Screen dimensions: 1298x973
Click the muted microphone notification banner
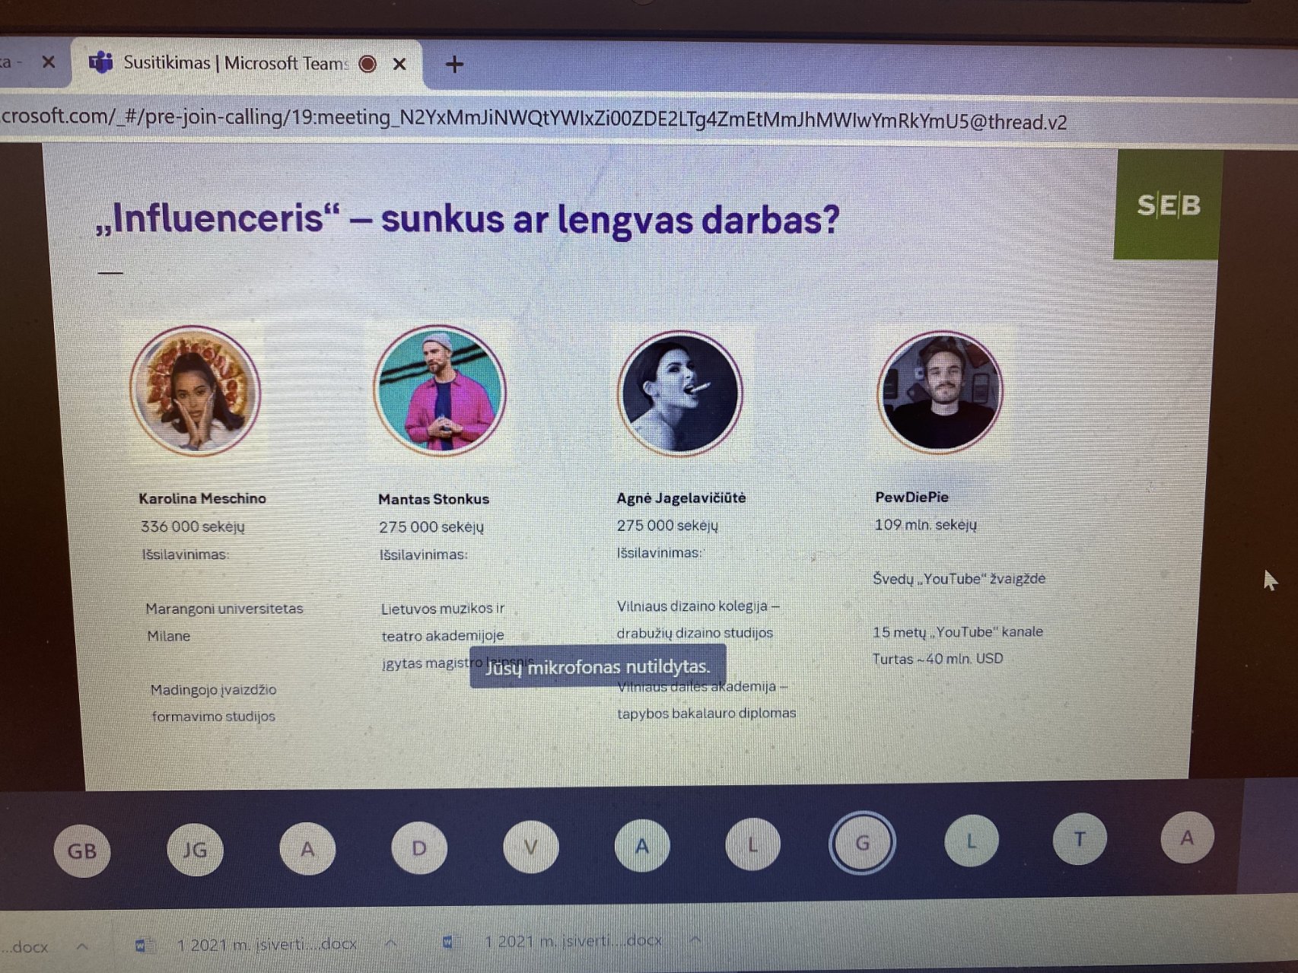pos(597,666)
